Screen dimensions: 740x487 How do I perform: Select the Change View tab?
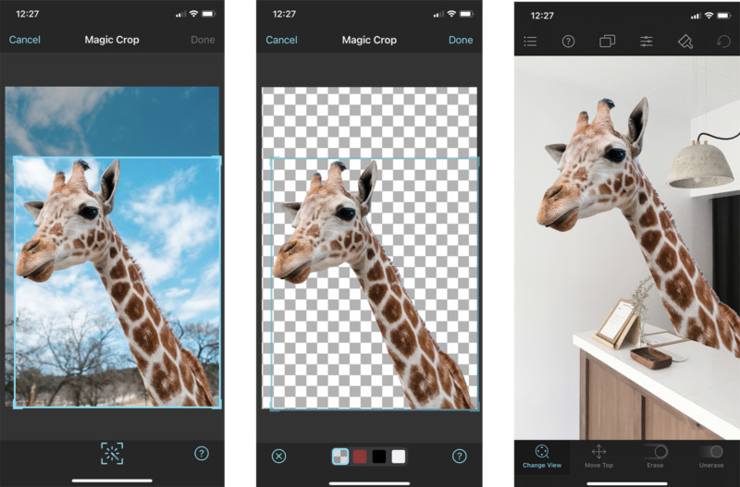pyautogui.click(x=542, y=455)
